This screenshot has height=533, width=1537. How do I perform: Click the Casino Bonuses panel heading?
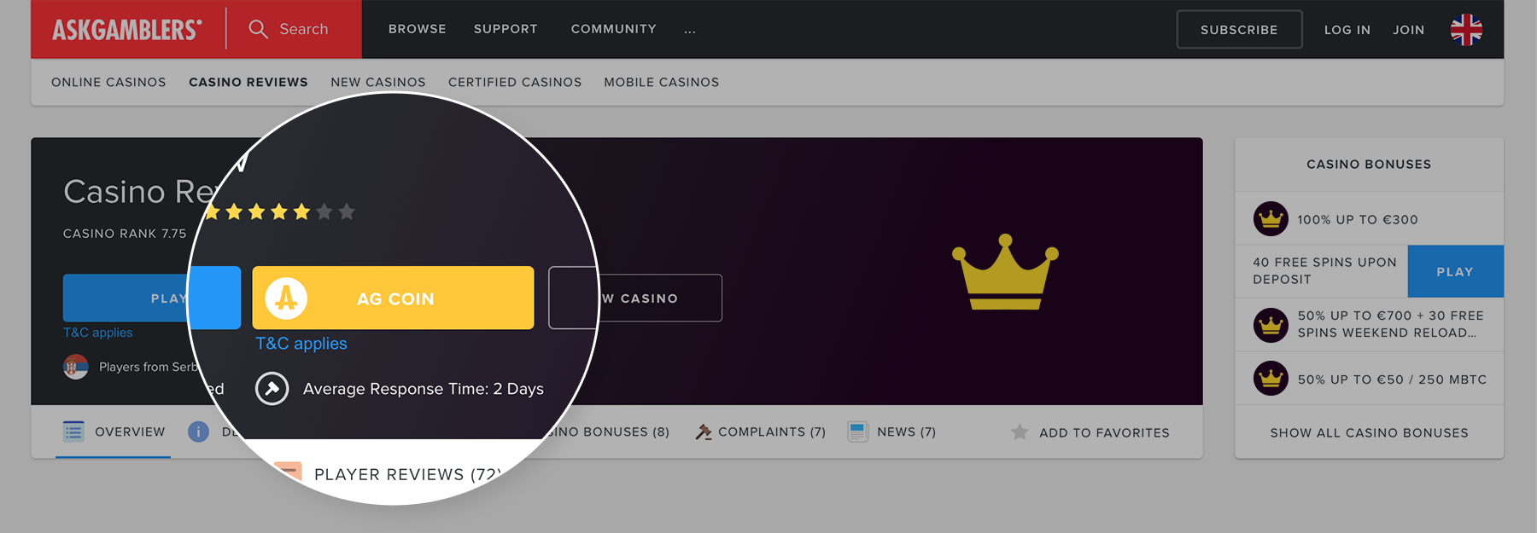tap(1369, 164)
